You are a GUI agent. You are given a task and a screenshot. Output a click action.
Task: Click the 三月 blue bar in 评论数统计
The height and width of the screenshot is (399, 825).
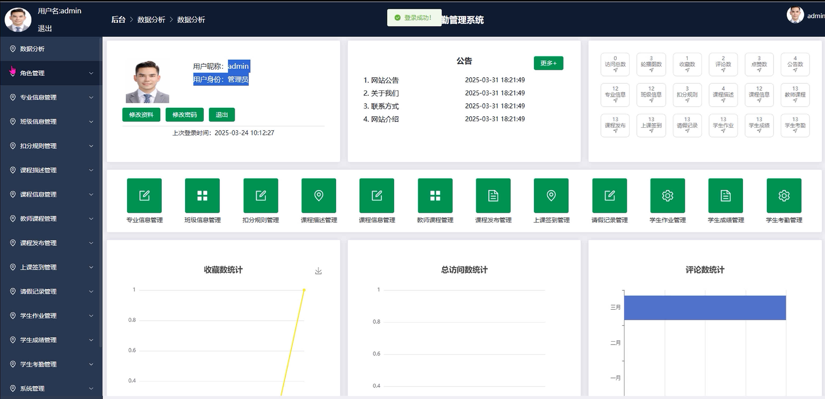[705, 308]
